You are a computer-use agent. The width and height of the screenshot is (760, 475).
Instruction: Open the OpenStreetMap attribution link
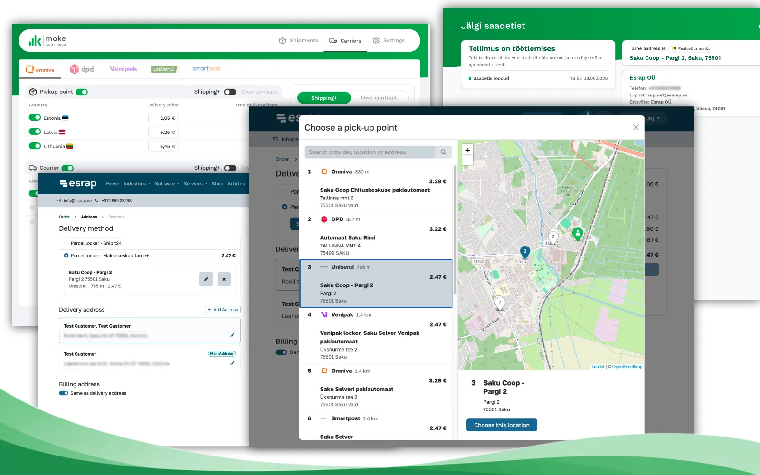point(627,367)
